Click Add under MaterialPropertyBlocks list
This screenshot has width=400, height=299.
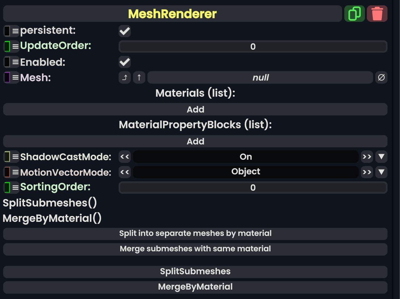tap(195, 141)
